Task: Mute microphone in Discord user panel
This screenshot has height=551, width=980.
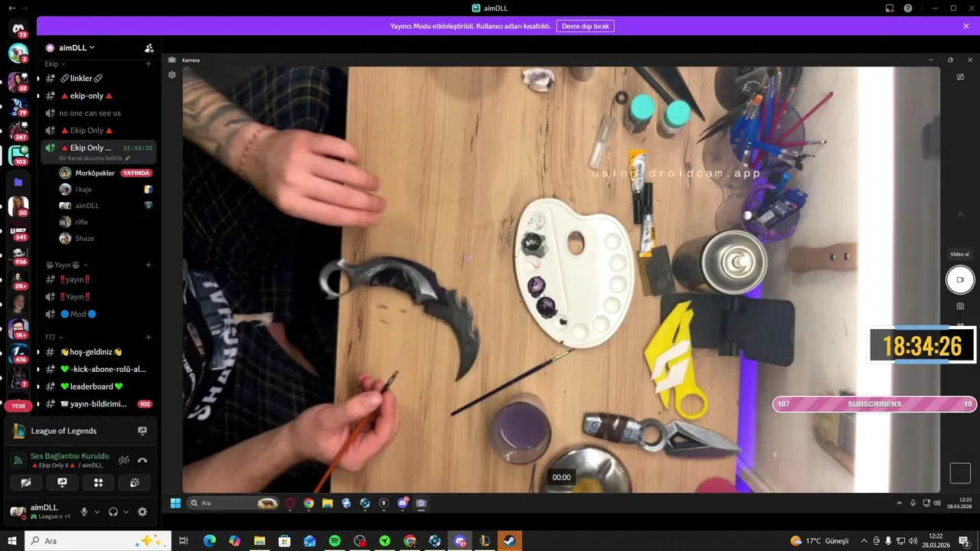Action: tap(84, 512)
